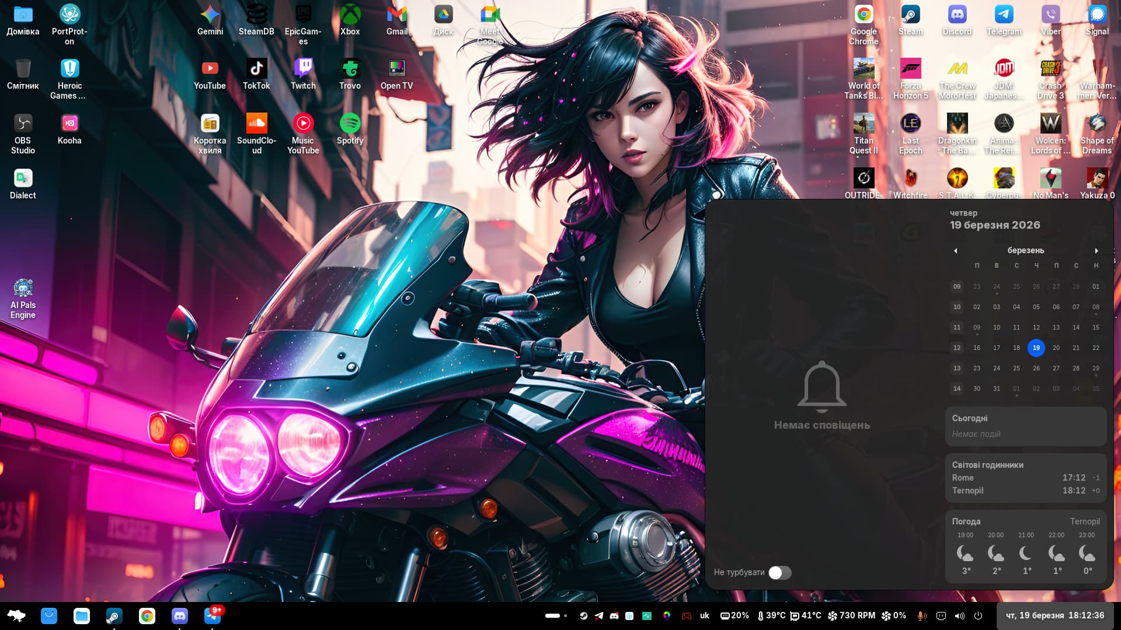This screenshot has width=1121, height=630.
Task: Go to next month in calendar
Action: pos(1096,251)
